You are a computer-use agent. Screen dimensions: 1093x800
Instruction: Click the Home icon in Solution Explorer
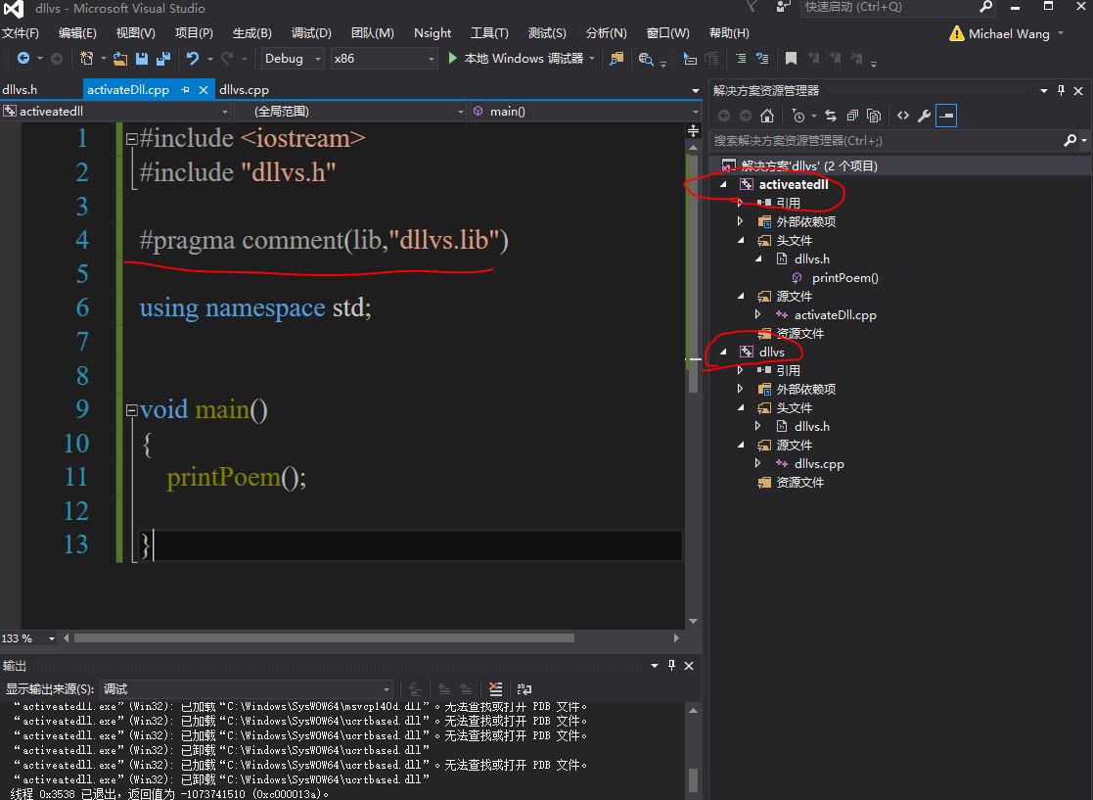pyautogui.click(x=768, y=116)
